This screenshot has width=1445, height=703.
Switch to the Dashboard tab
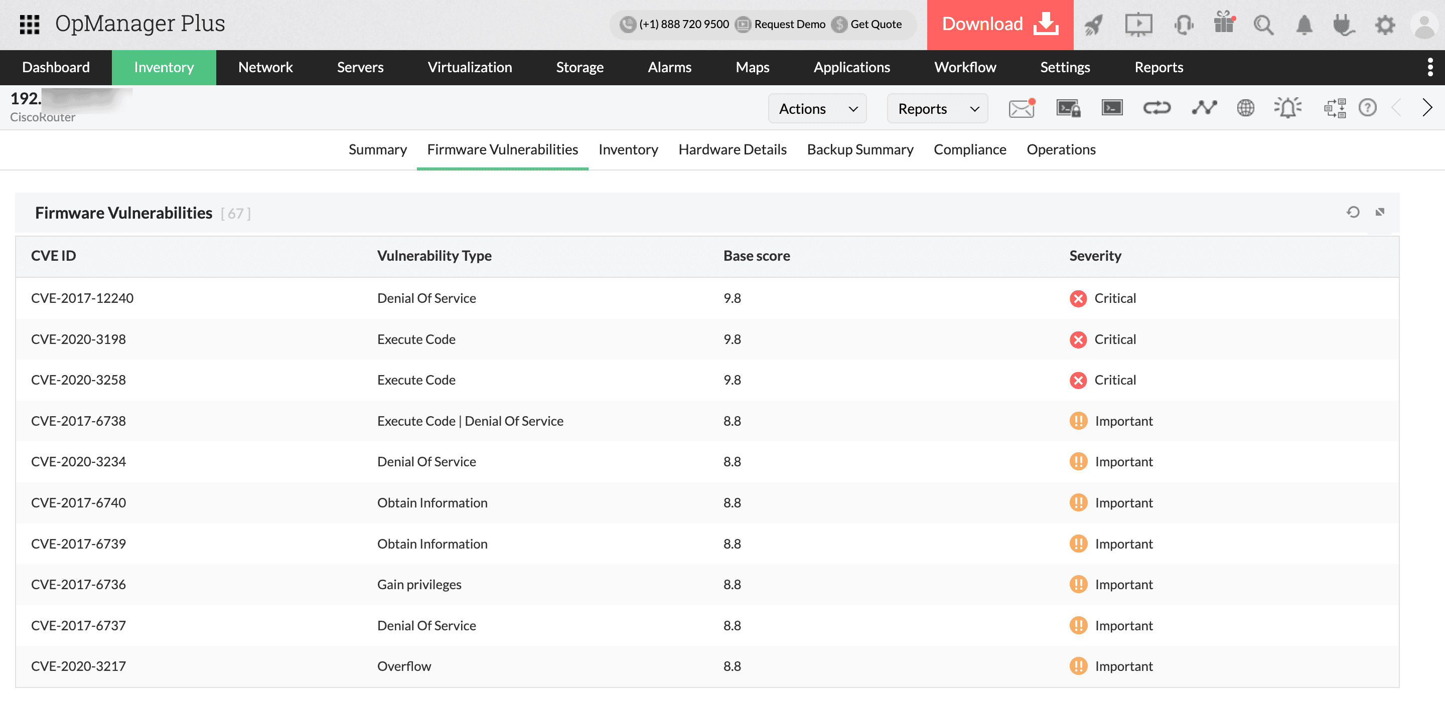coord(56,67)
